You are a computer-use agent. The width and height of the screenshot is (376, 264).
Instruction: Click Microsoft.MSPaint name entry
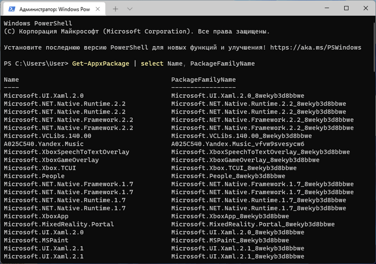(x=36, y=240)
